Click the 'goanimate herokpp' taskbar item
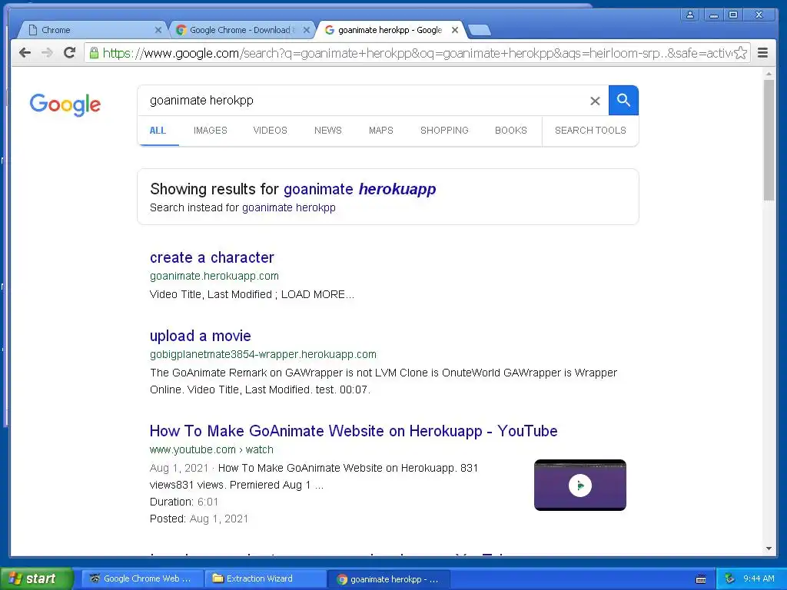 [x=388, y=579]
